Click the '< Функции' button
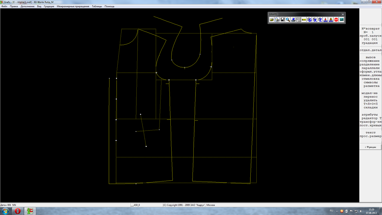382x215 pixels. click(371, 147)
